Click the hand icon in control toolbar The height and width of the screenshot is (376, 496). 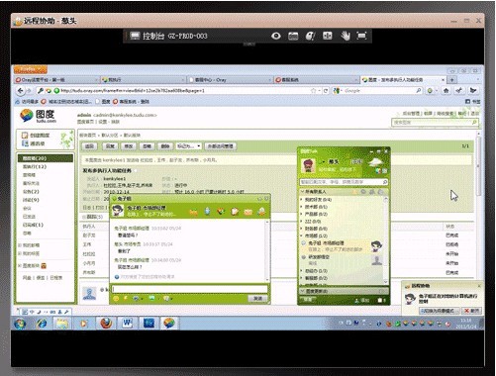pyautogui.click(x=346, y=36)
